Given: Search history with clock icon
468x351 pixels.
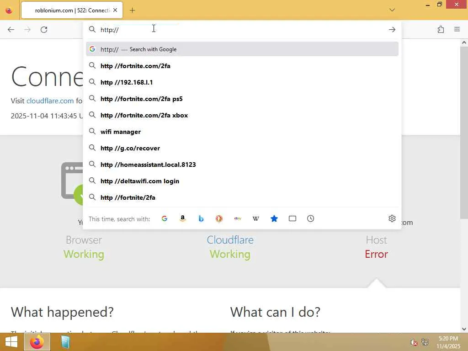Looking at the screenshot, I should (x=311, y=218).
